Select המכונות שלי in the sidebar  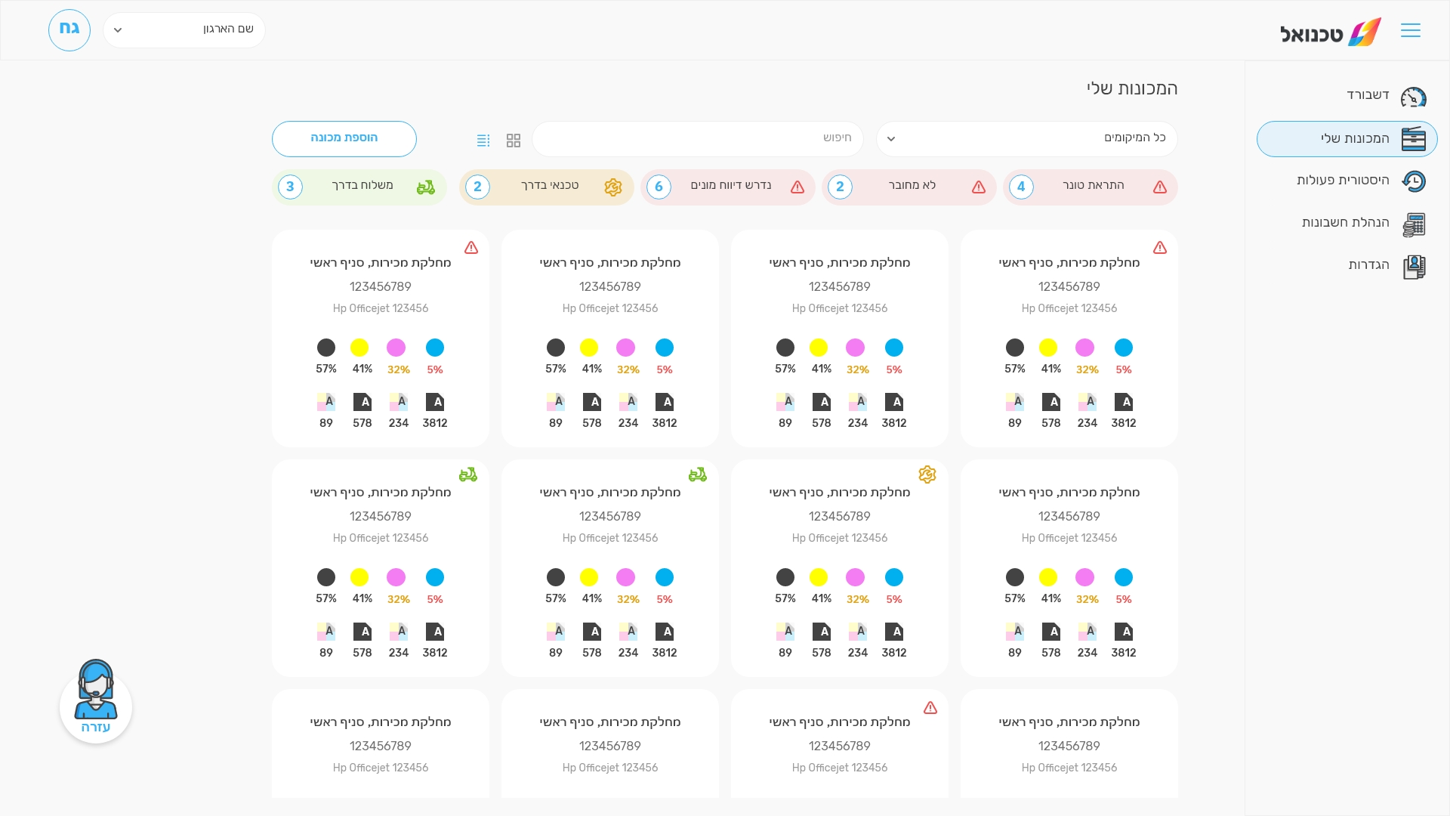1347,139
